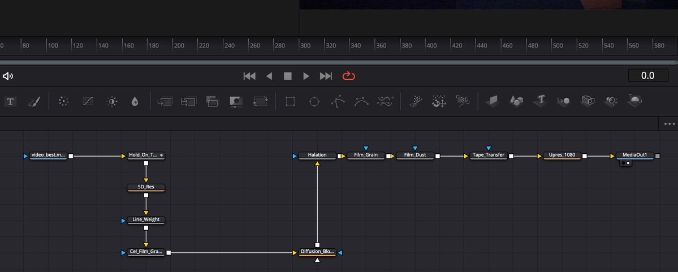The height and width of the screenshot is (272, 678).
Task: Add a Shape 3D node icon
Action: click(516, 102)
